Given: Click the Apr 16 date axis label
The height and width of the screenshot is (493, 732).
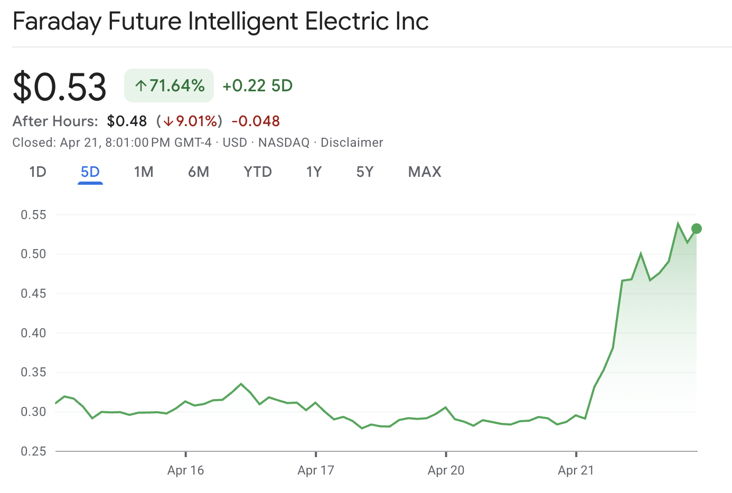Looking at the screenshot, I should point(185,470).
